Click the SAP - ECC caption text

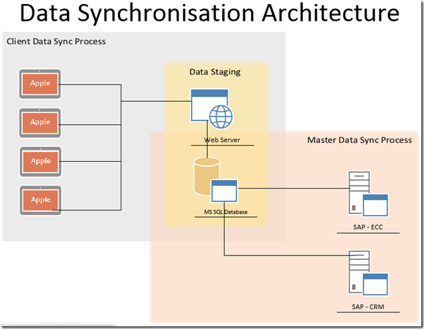tap(368, 227)
